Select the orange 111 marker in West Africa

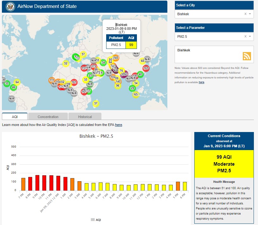tap(52, 80)
